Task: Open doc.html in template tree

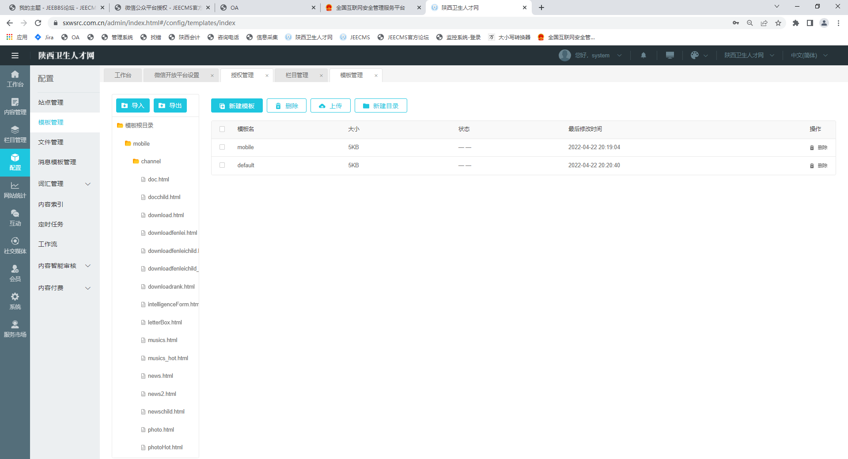Action: [159, 180]
